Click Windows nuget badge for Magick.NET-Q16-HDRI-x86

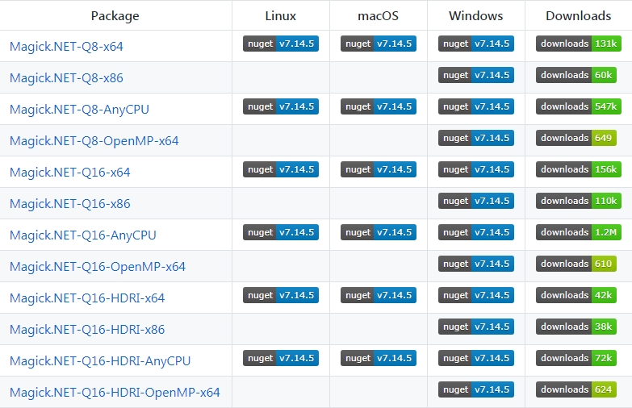476,327
